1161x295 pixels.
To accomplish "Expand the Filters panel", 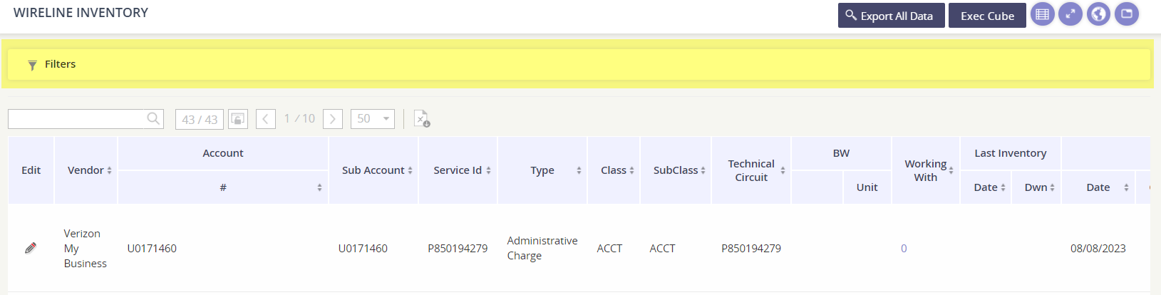I will (60, 64).
